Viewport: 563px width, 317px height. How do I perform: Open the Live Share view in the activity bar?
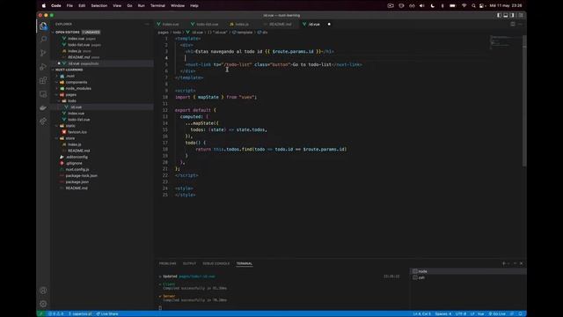pos(43,122)
